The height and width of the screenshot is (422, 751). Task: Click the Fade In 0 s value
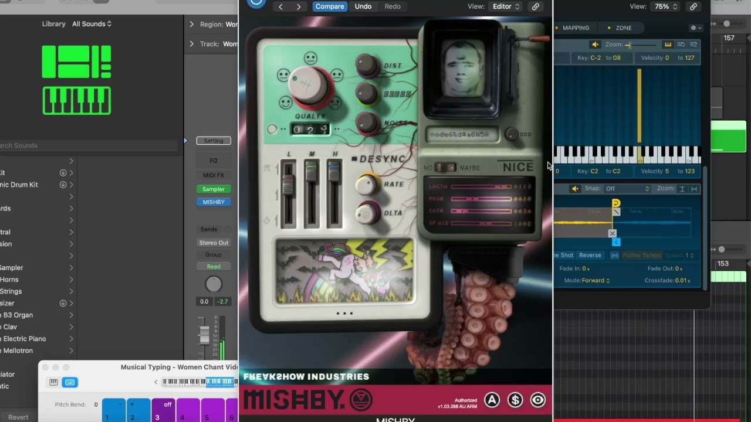pos(586,268)
